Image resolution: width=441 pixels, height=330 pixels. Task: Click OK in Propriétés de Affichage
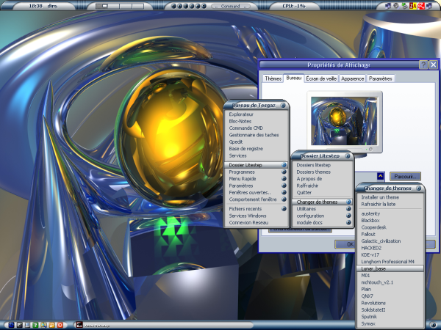[x=350, y=244]
